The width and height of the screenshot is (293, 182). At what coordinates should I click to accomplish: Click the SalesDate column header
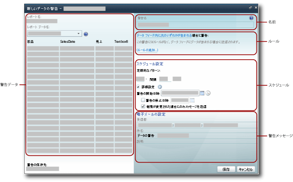coord(68,42)
